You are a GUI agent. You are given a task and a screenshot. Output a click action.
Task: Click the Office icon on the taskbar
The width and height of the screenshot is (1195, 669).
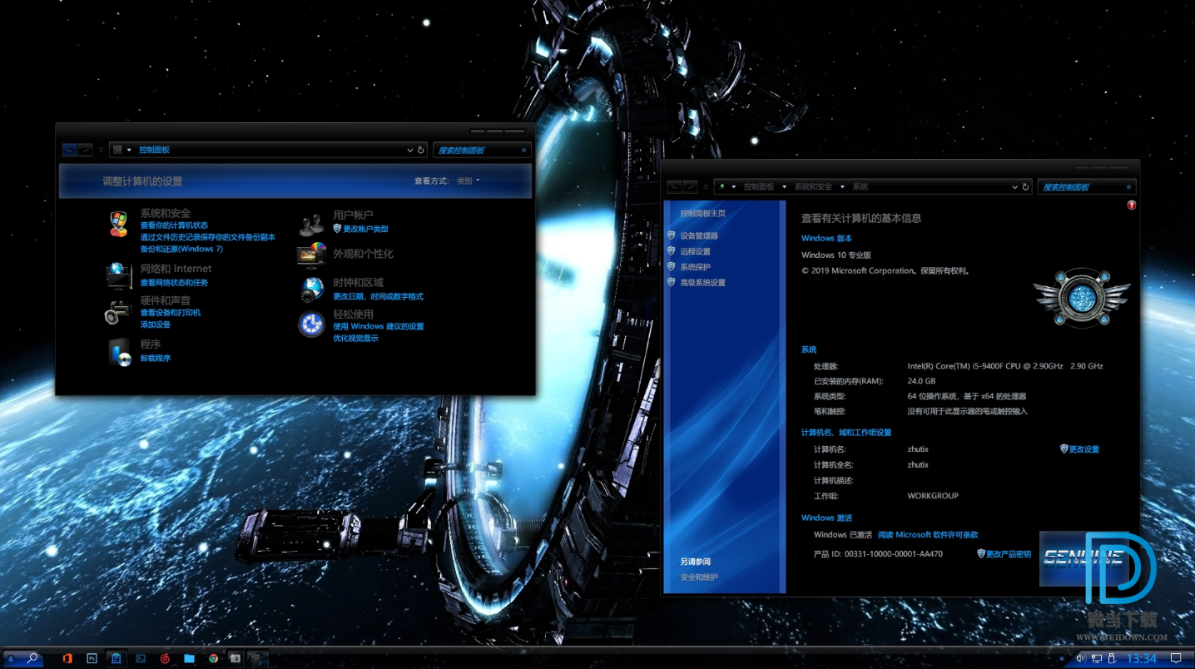[x=67, y=658]
